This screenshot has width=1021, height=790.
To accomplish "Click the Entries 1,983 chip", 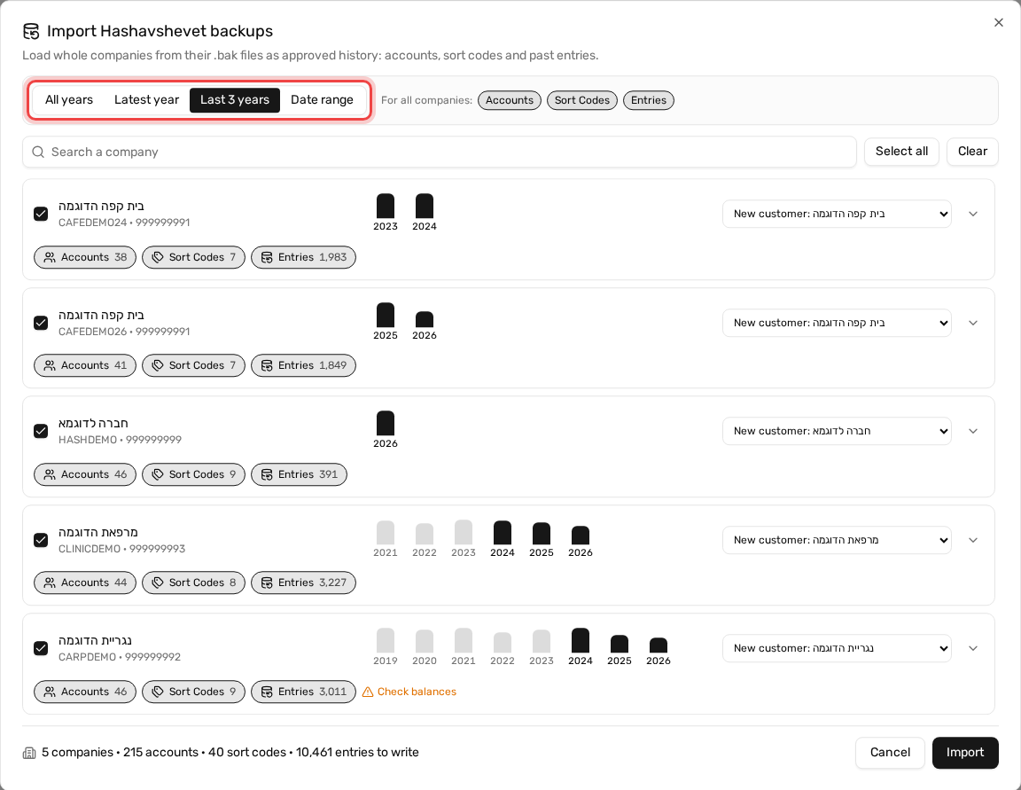I will click(303, 257).
